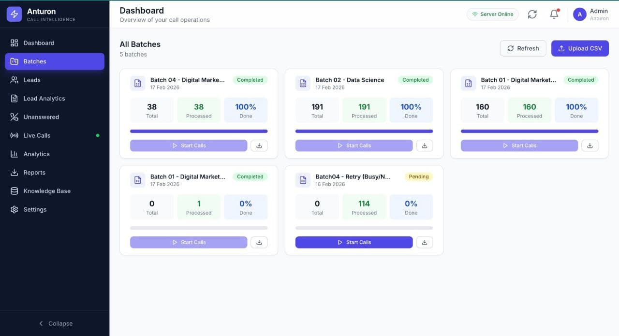Go to Lead Analytics page

[x=44, y=99]
